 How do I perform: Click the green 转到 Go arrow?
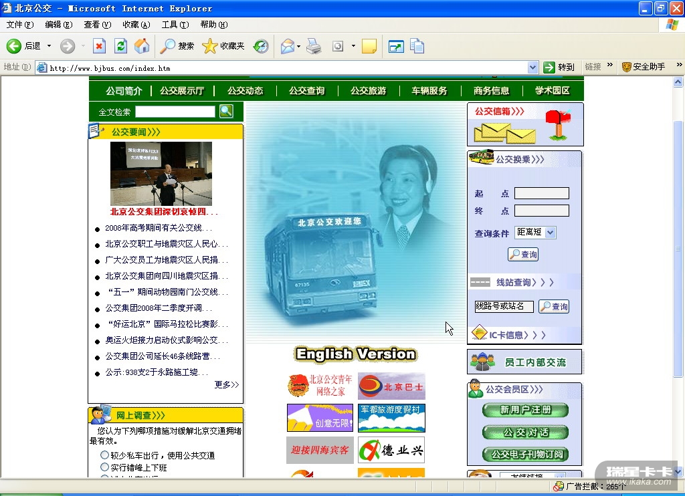click(x=549, y=68)
